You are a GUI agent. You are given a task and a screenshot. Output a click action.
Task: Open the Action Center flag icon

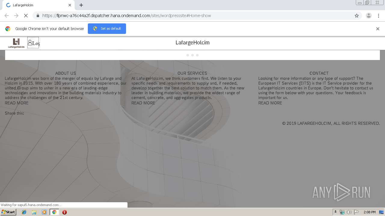(x=356, y=212)
